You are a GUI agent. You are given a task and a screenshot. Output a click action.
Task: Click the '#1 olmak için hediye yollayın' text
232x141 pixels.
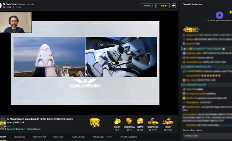pos(219,20)
